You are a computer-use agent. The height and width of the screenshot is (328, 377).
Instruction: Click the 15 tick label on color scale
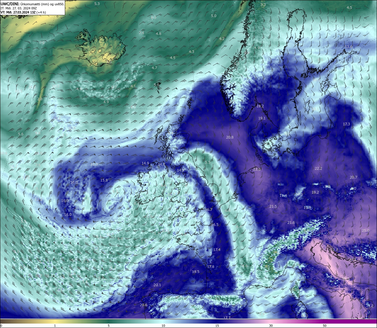pyautogui.click(x=217, y=326)
